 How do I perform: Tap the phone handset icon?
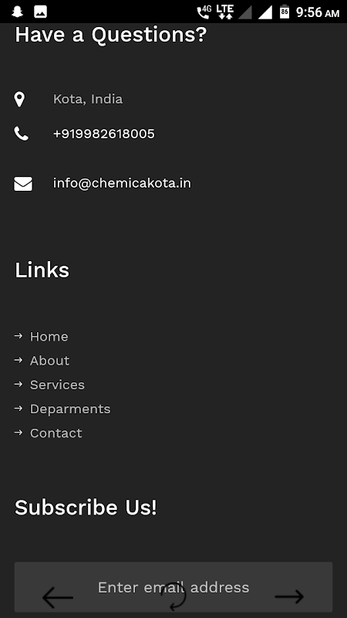click(x=22, y=134)
